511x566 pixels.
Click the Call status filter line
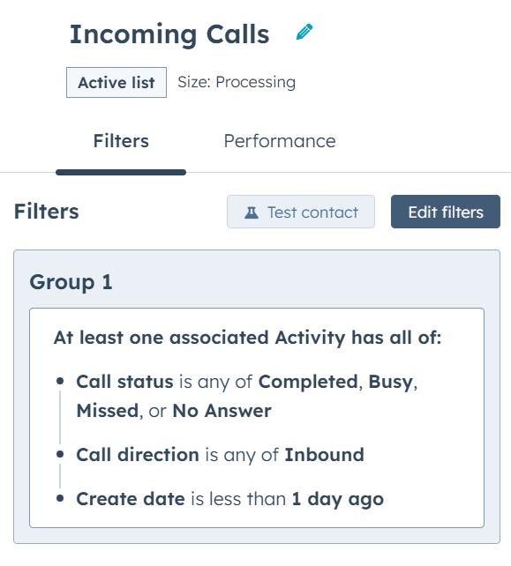tap(247, 396)
